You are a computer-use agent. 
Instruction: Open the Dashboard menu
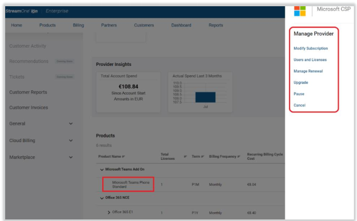click(181, 25)
